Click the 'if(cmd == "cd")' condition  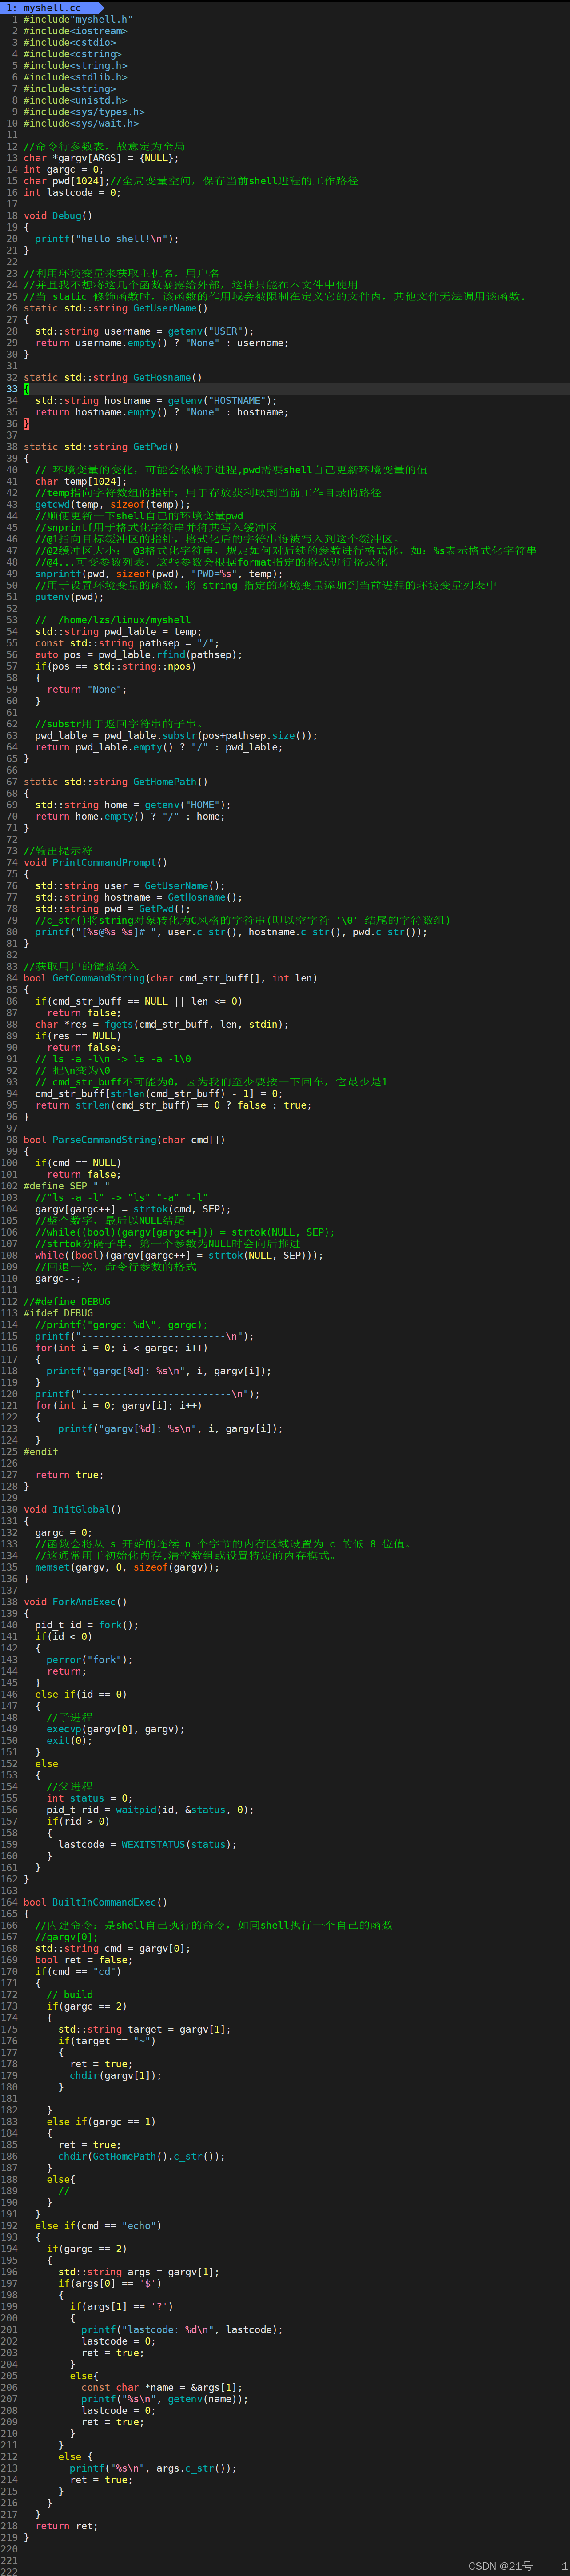[x=78, y=1971]
